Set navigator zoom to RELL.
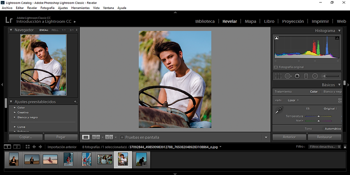Image resolution: width=350 pixels, height=175 pixels. 55,30
